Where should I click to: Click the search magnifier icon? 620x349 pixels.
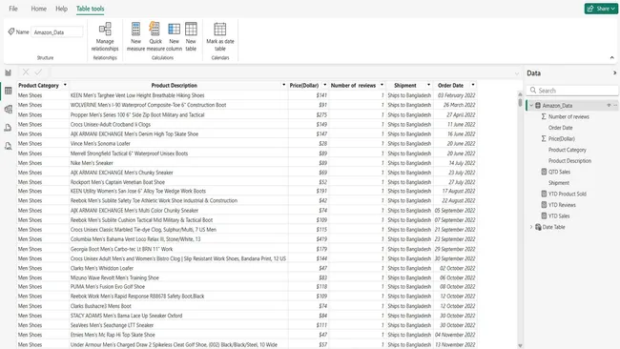click(533, 91)
